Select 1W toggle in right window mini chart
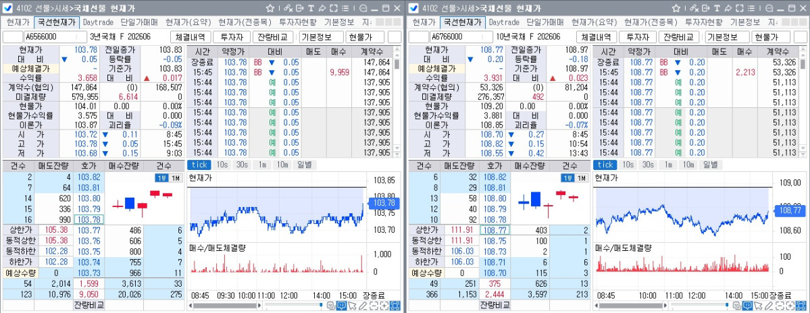Viewport: 810px width, 313px height. [x=567, y=178]
